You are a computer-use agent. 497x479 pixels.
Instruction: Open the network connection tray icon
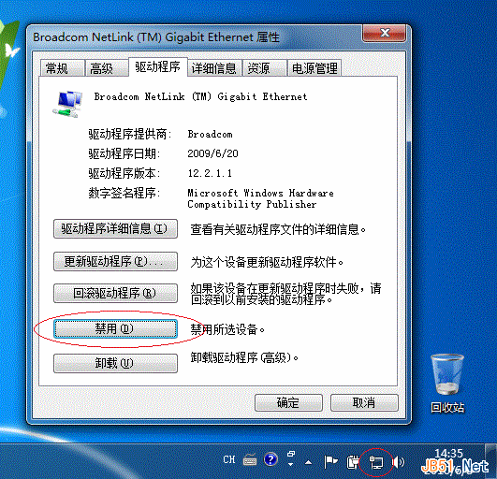pyautogui.click(x=376, y=462)
